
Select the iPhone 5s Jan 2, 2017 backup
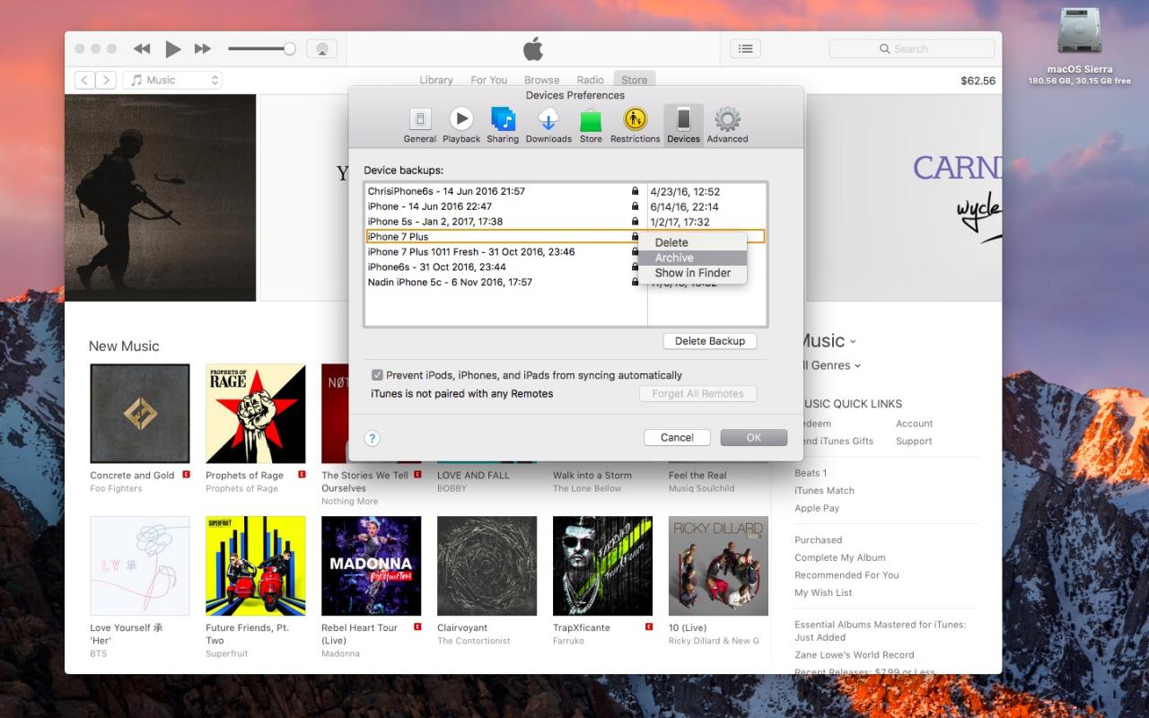(566, 222)
